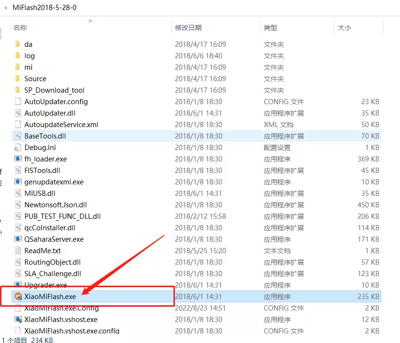
Task: Open the XiaoMiFlash.exe application icon
Action: (19, 296)
